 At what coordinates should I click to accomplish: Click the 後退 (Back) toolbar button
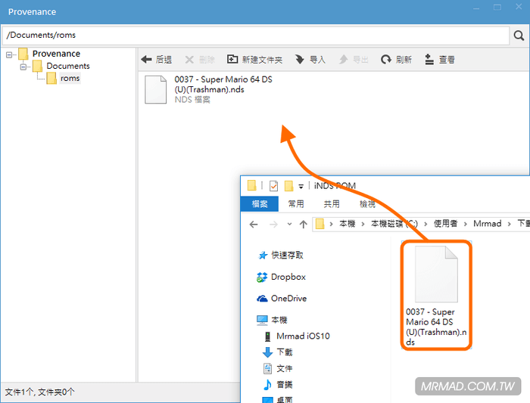pos(157,59)
